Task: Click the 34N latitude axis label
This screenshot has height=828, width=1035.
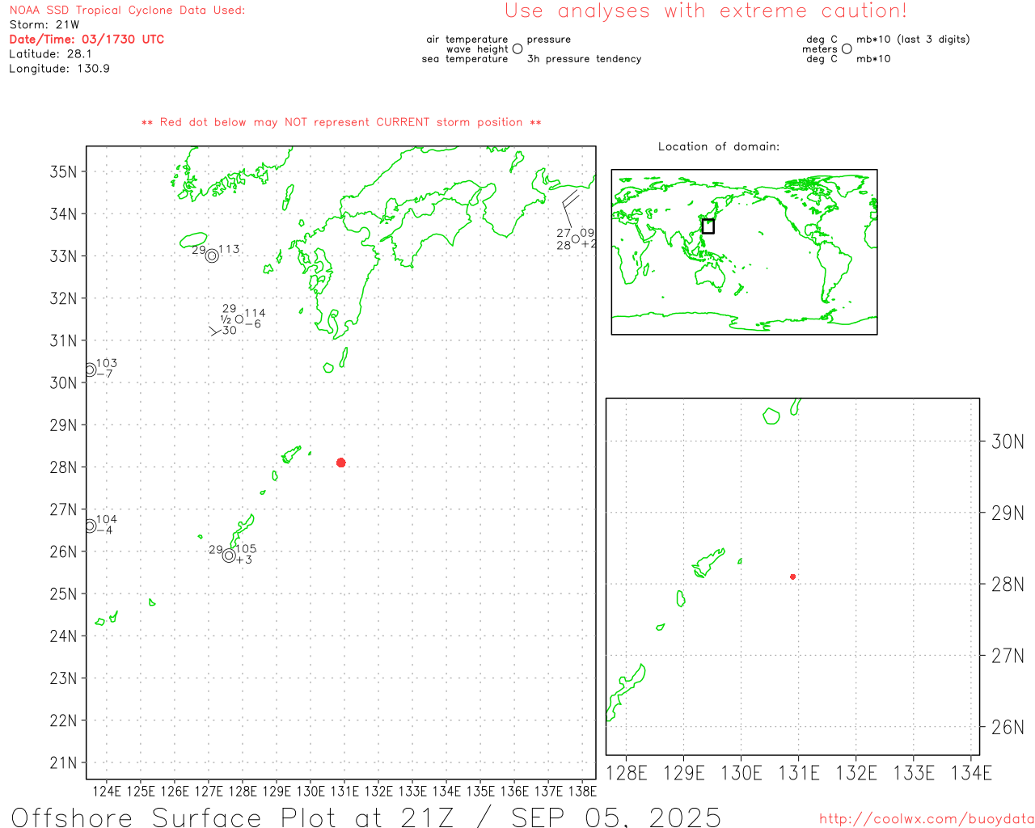Action: (64, 213)
